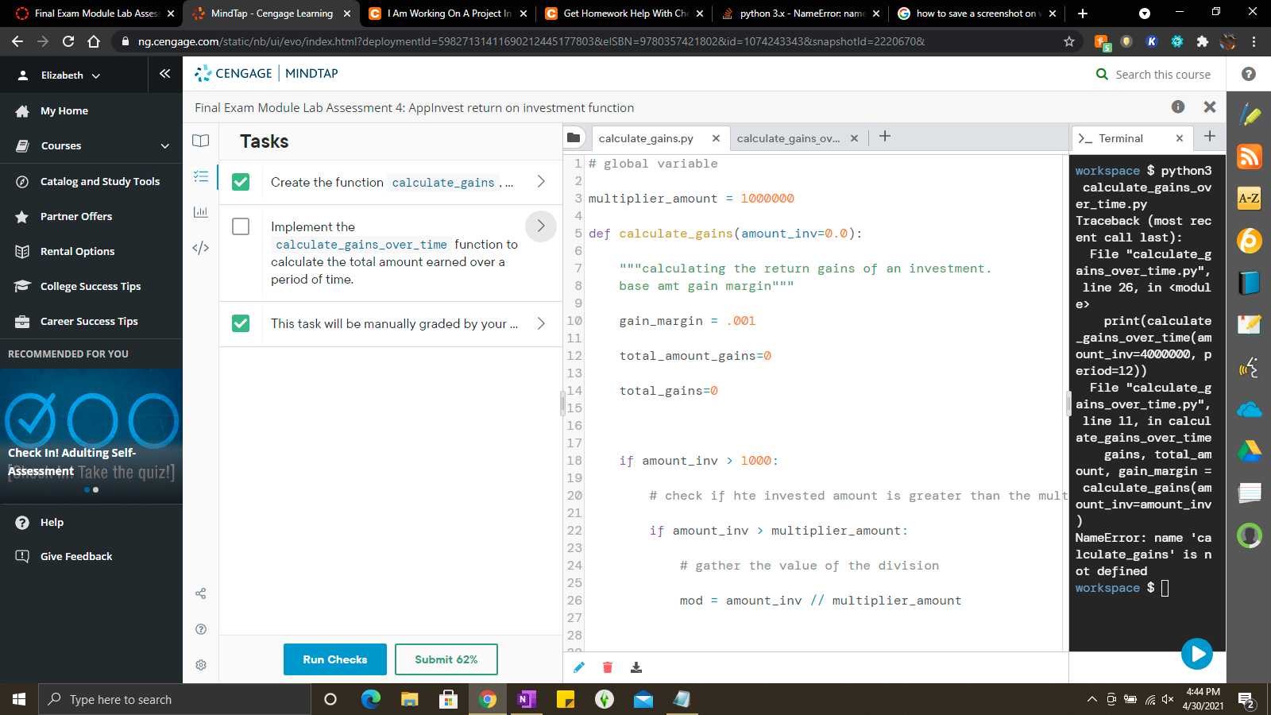Toggle the manually graded task checkbox
Image resolution: width=1271 pixels, height=715 pixels.
tap(241, 323)
